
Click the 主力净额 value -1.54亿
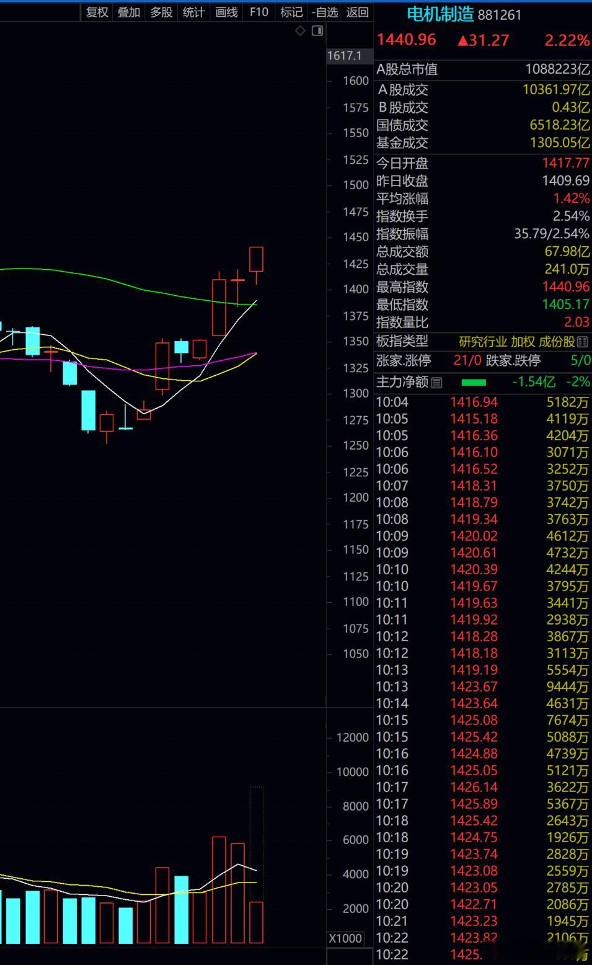pos(534,382)
